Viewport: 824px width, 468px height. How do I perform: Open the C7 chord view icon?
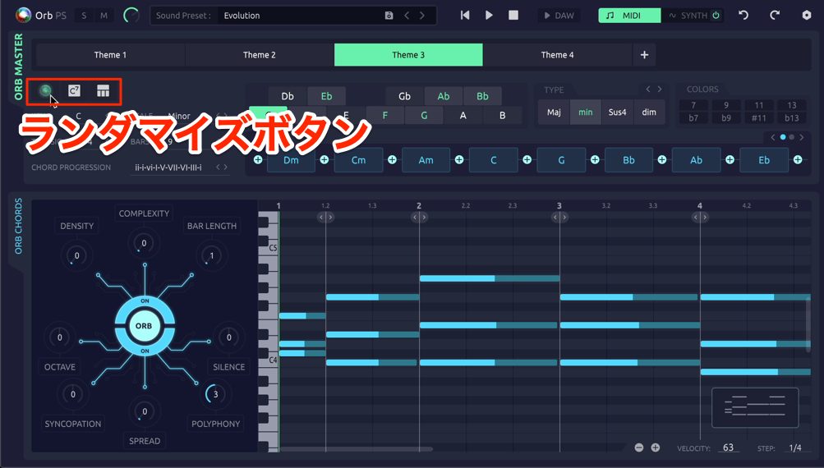pos(74,91)
